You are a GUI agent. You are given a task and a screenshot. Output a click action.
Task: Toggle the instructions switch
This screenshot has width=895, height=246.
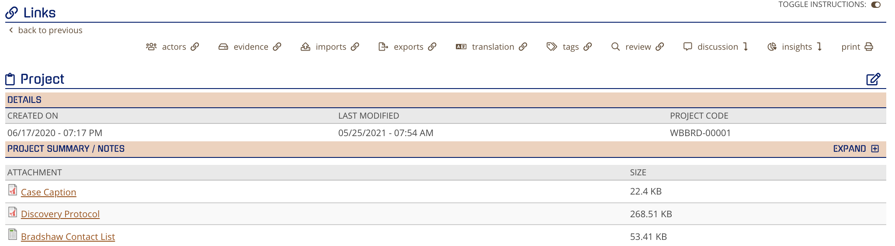point(876,5)
